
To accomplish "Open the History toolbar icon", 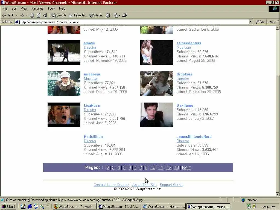I will pyautogui.click(x=108, y=15).
